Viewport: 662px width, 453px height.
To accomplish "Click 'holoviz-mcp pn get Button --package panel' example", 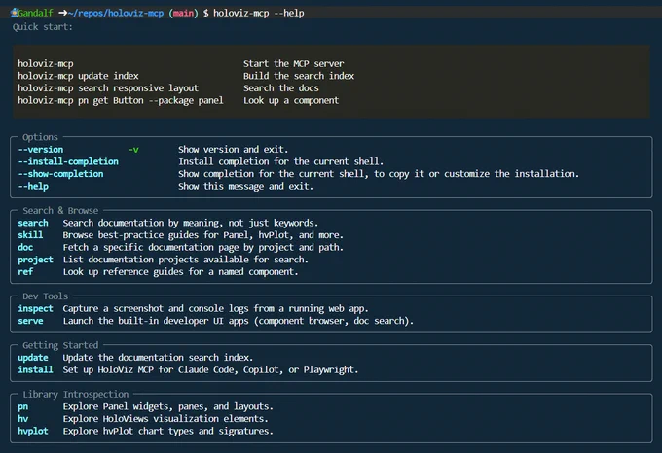I will tap(121, 100).
